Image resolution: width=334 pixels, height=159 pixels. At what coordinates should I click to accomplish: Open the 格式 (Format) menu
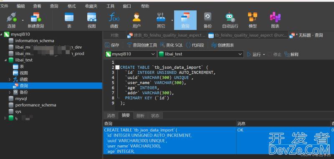[x=71, y=6]
